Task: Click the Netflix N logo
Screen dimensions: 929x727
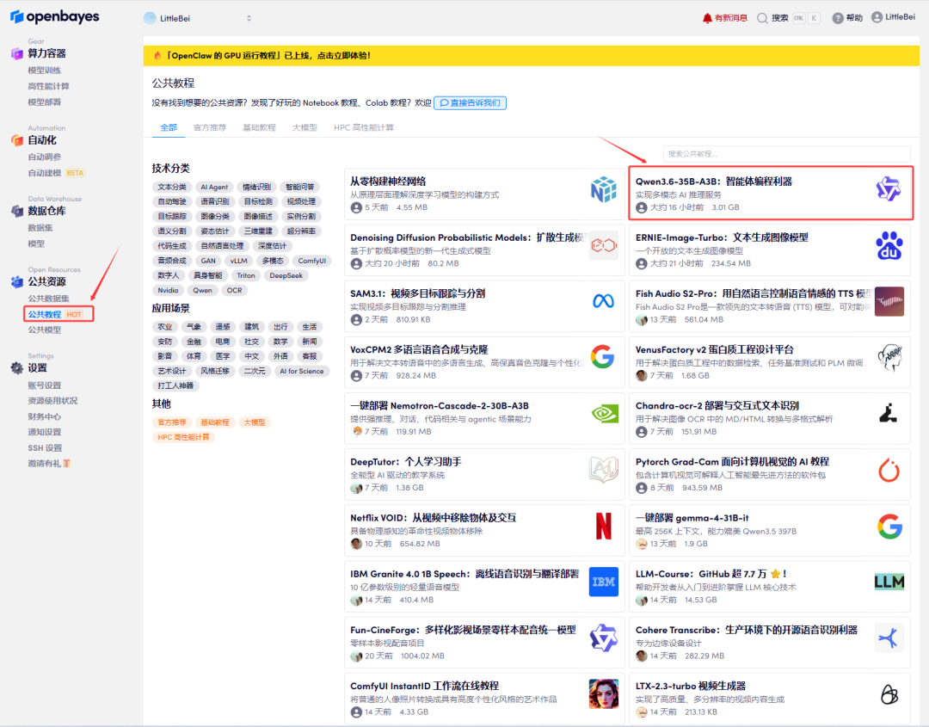Action: point(603,526)
